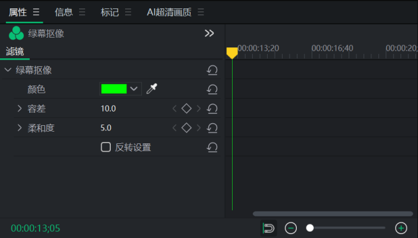Reset the whole 绿幕抠像 filter
This screenshot has width=418, height=238.
click(212, 70)
